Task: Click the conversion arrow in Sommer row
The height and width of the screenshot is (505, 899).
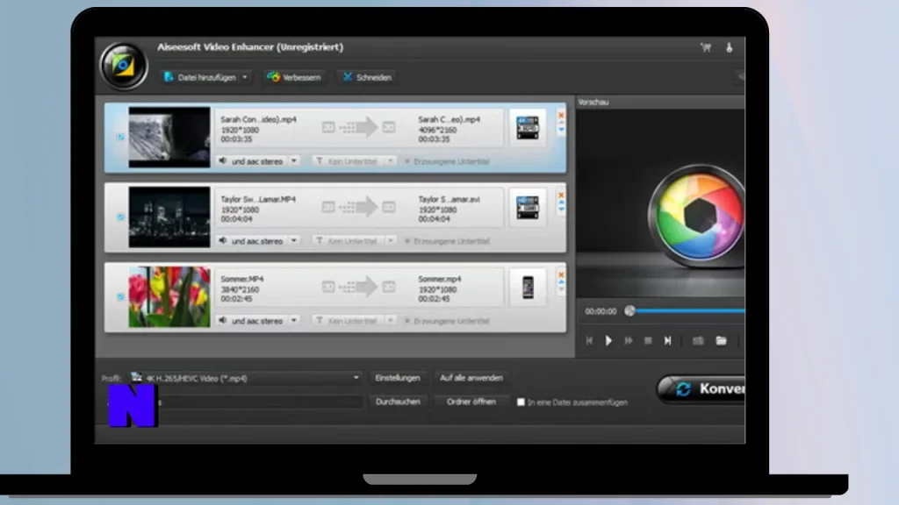Action: tap(358, 287)
